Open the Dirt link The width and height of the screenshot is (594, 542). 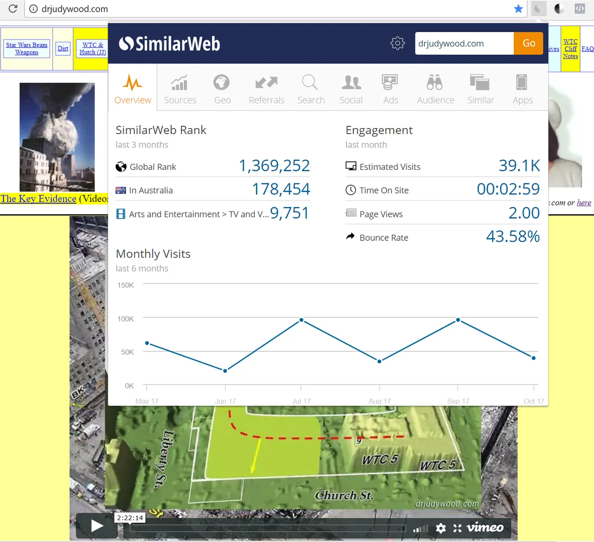tap(63, 48)
